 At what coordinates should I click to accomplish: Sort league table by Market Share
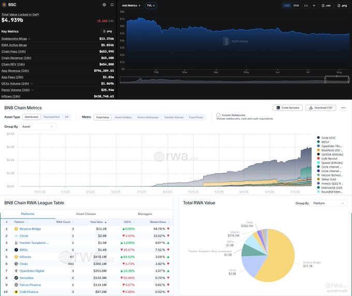pos(159,222)
